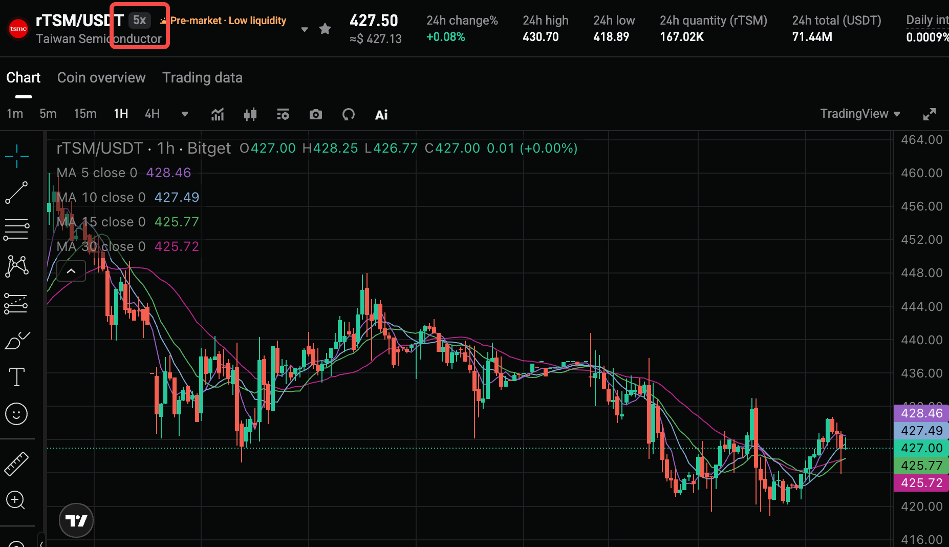Expand the trading pair selector dropdown
The width and height of the screenshot is (949, 547).
[x=305, y=29]
